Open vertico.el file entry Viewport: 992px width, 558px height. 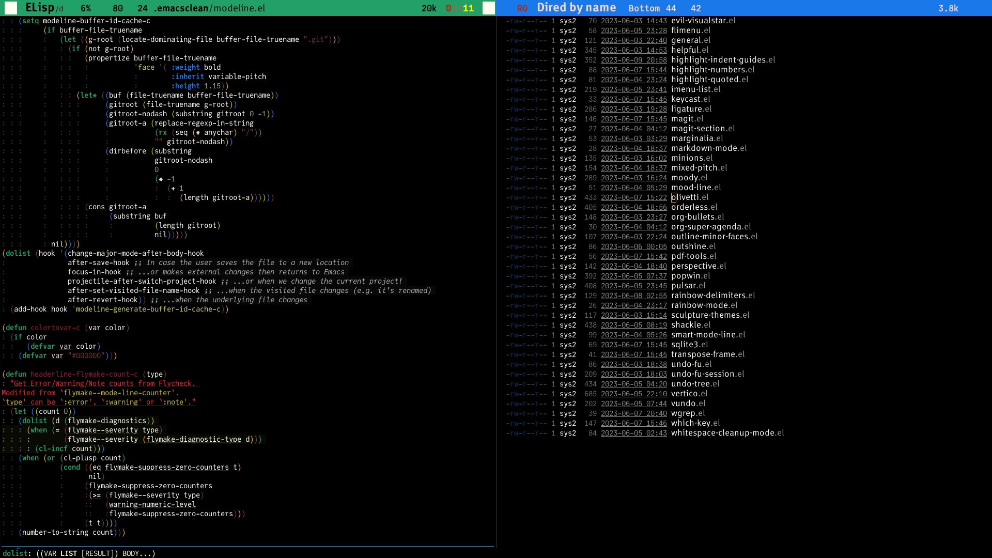point(689,394)
